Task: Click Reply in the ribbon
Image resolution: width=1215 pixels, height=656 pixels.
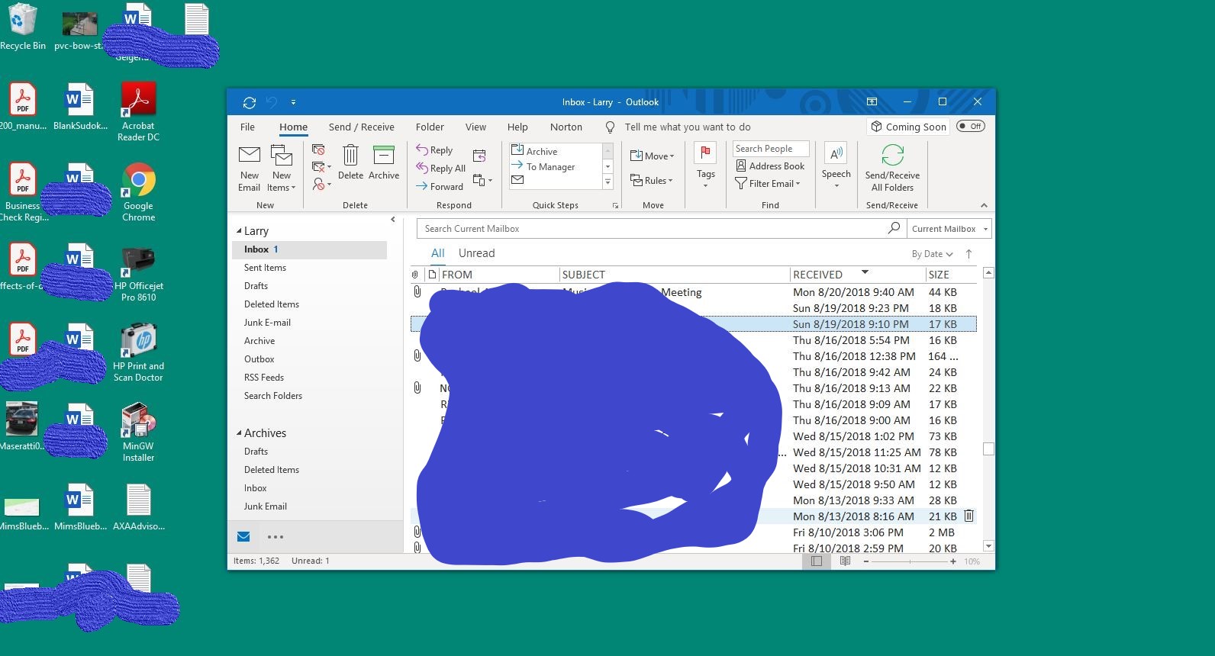Action: click(434, 150)
